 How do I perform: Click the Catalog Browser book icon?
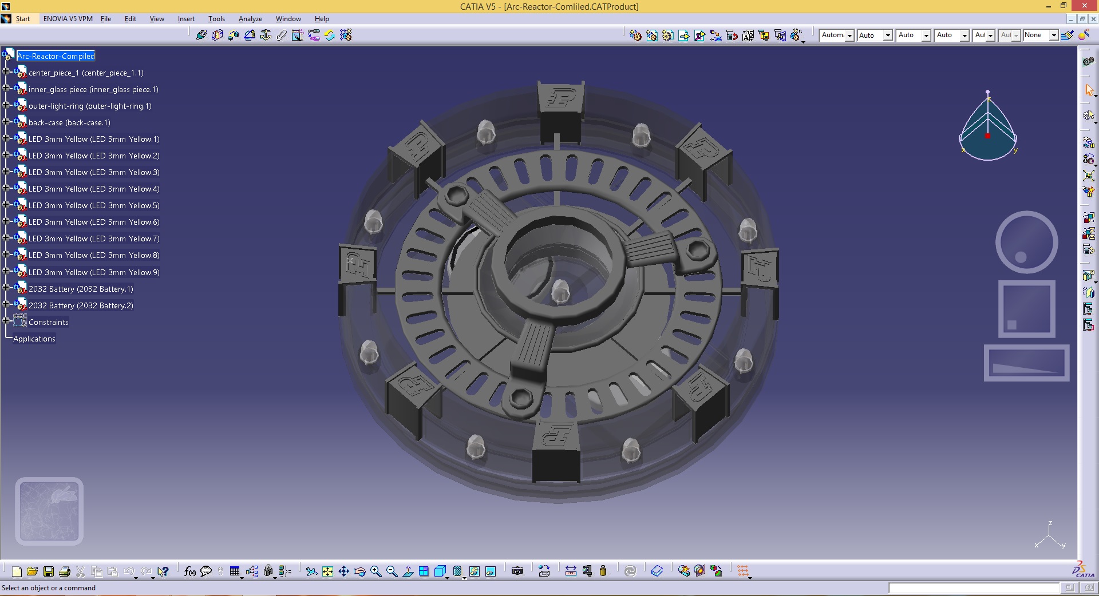coord(657,571)
